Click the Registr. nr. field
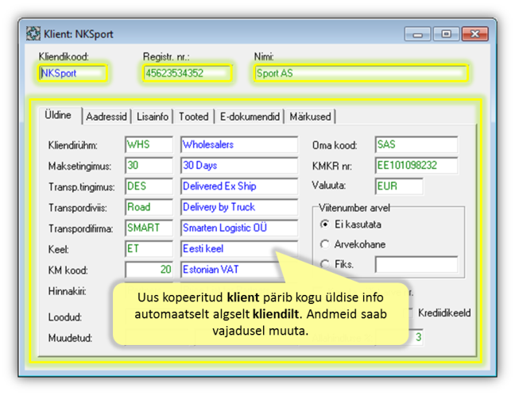Image resolution: width=515 pixels, height=395 pixels. (x=188, y=73)
